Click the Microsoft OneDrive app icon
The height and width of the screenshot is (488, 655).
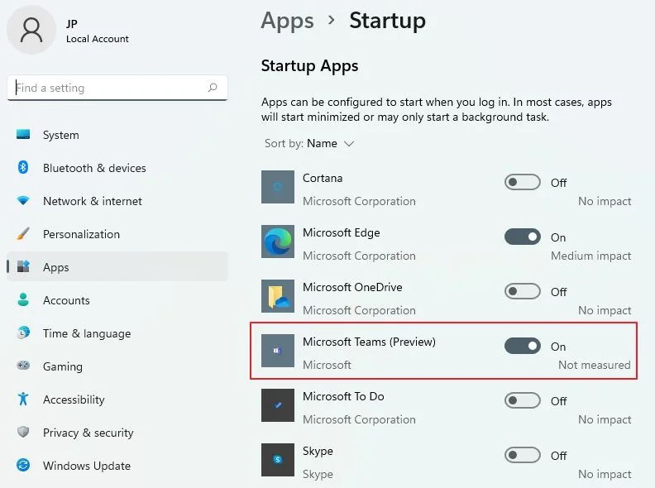[278, 296]
